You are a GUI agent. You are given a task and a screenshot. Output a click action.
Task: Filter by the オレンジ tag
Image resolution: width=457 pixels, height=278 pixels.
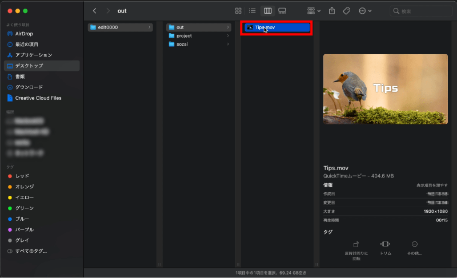pyautogui.click(x=42, y=187)
